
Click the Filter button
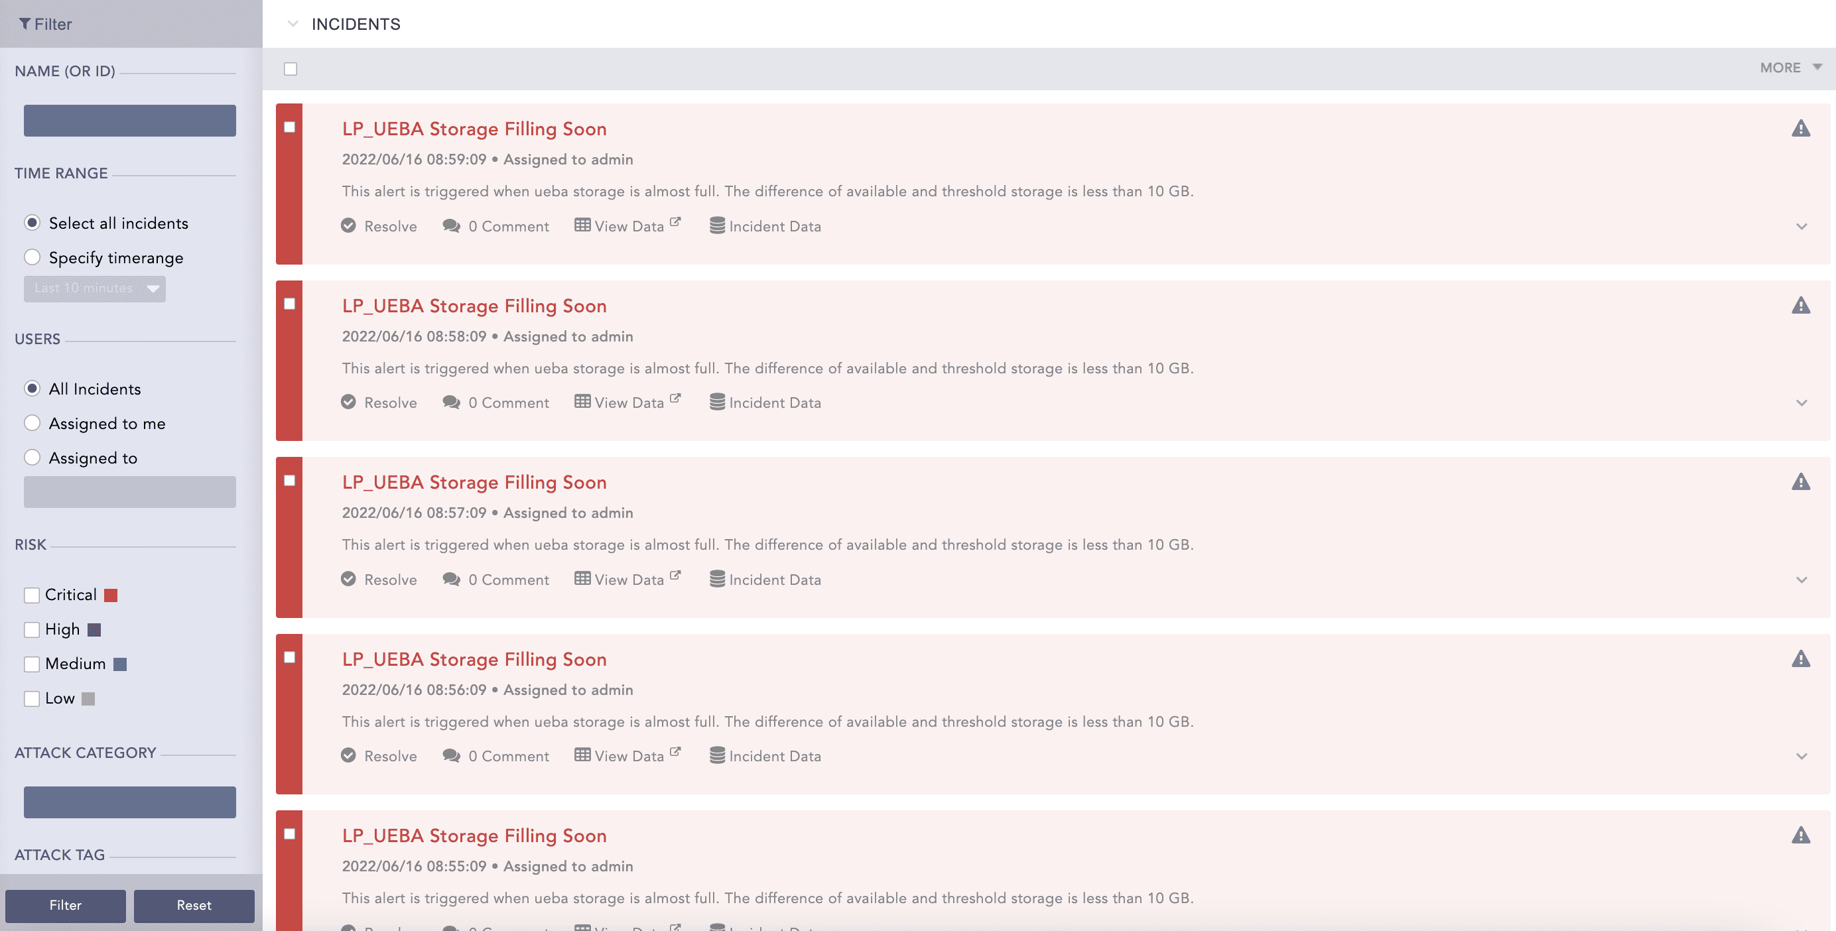66,905
